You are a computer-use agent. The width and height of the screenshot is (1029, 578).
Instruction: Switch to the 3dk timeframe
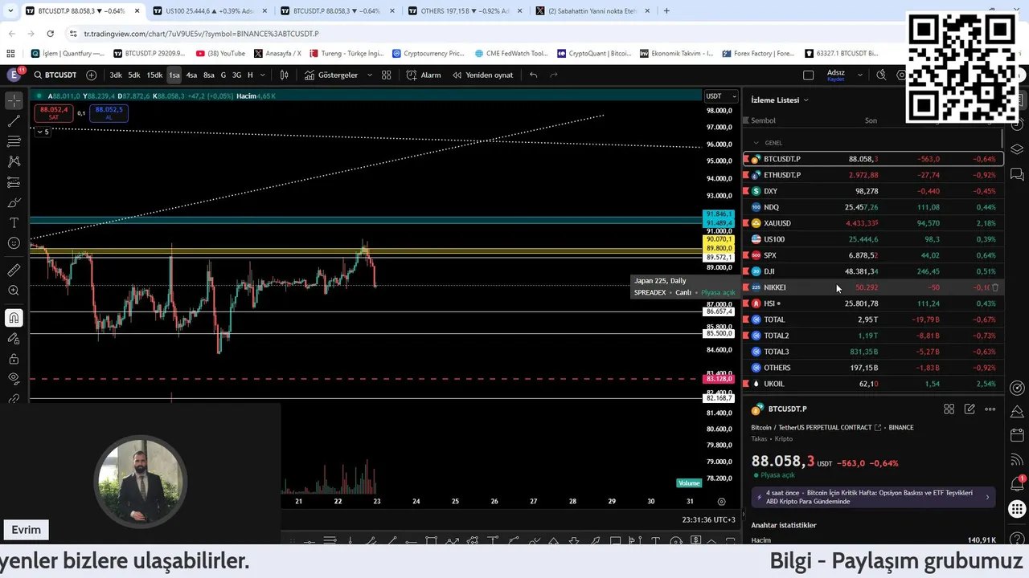tap(116, 75)
